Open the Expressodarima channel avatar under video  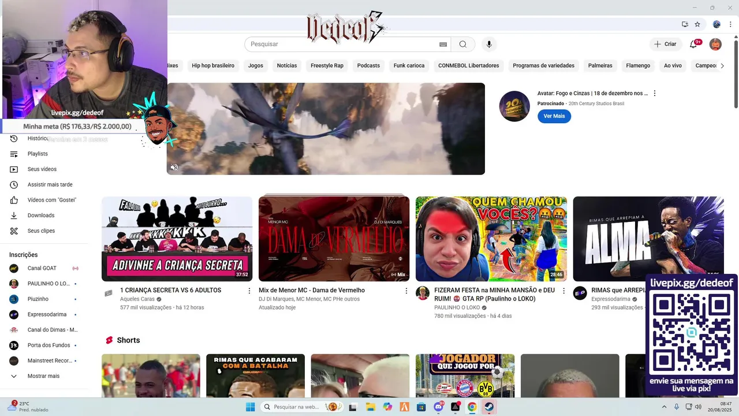[x=580, y=293]
